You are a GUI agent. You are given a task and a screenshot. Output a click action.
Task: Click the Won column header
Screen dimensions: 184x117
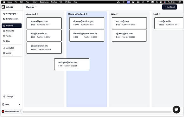click(x=113, y=14)
